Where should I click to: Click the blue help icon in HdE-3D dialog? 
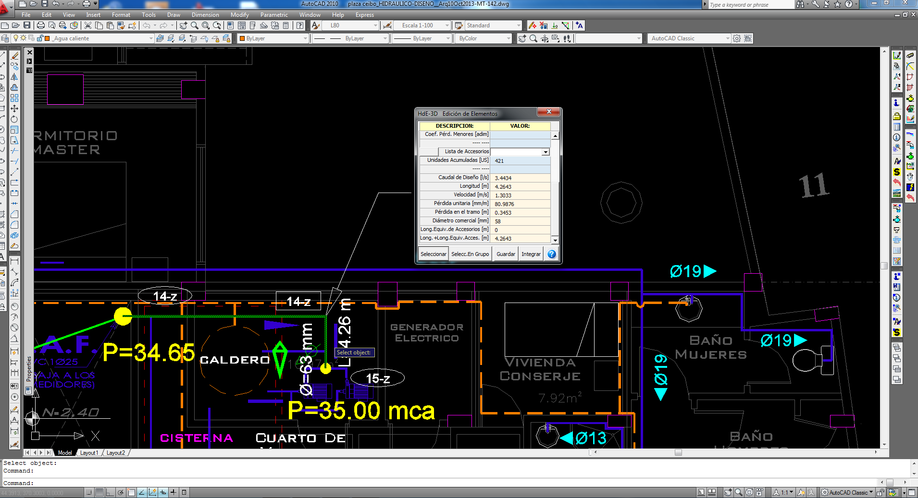click(552, 254)
